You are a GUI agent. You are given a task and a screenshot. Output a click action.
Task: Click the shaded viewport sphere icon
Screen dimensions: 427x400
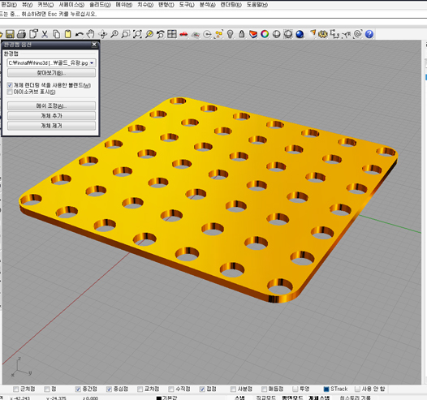tap(288, 34)
